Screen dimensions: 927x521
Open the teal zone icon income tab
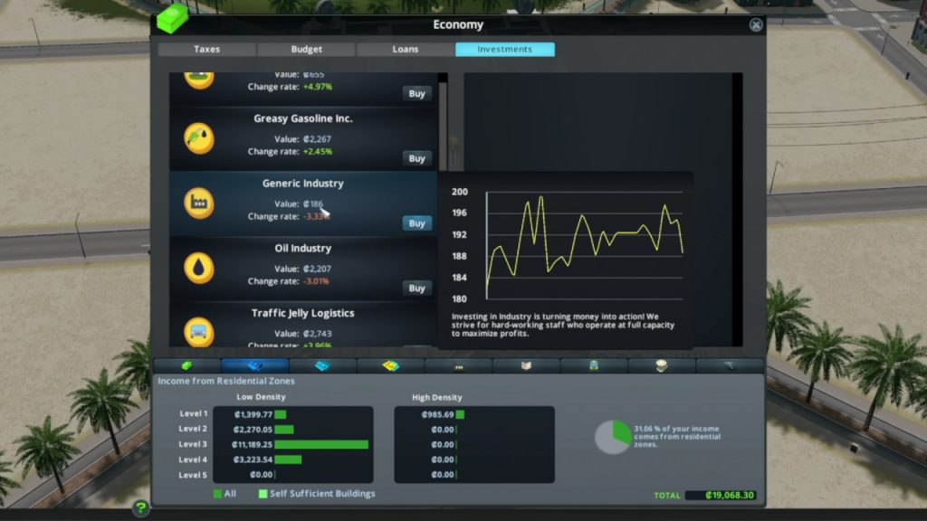coord(323,365)
